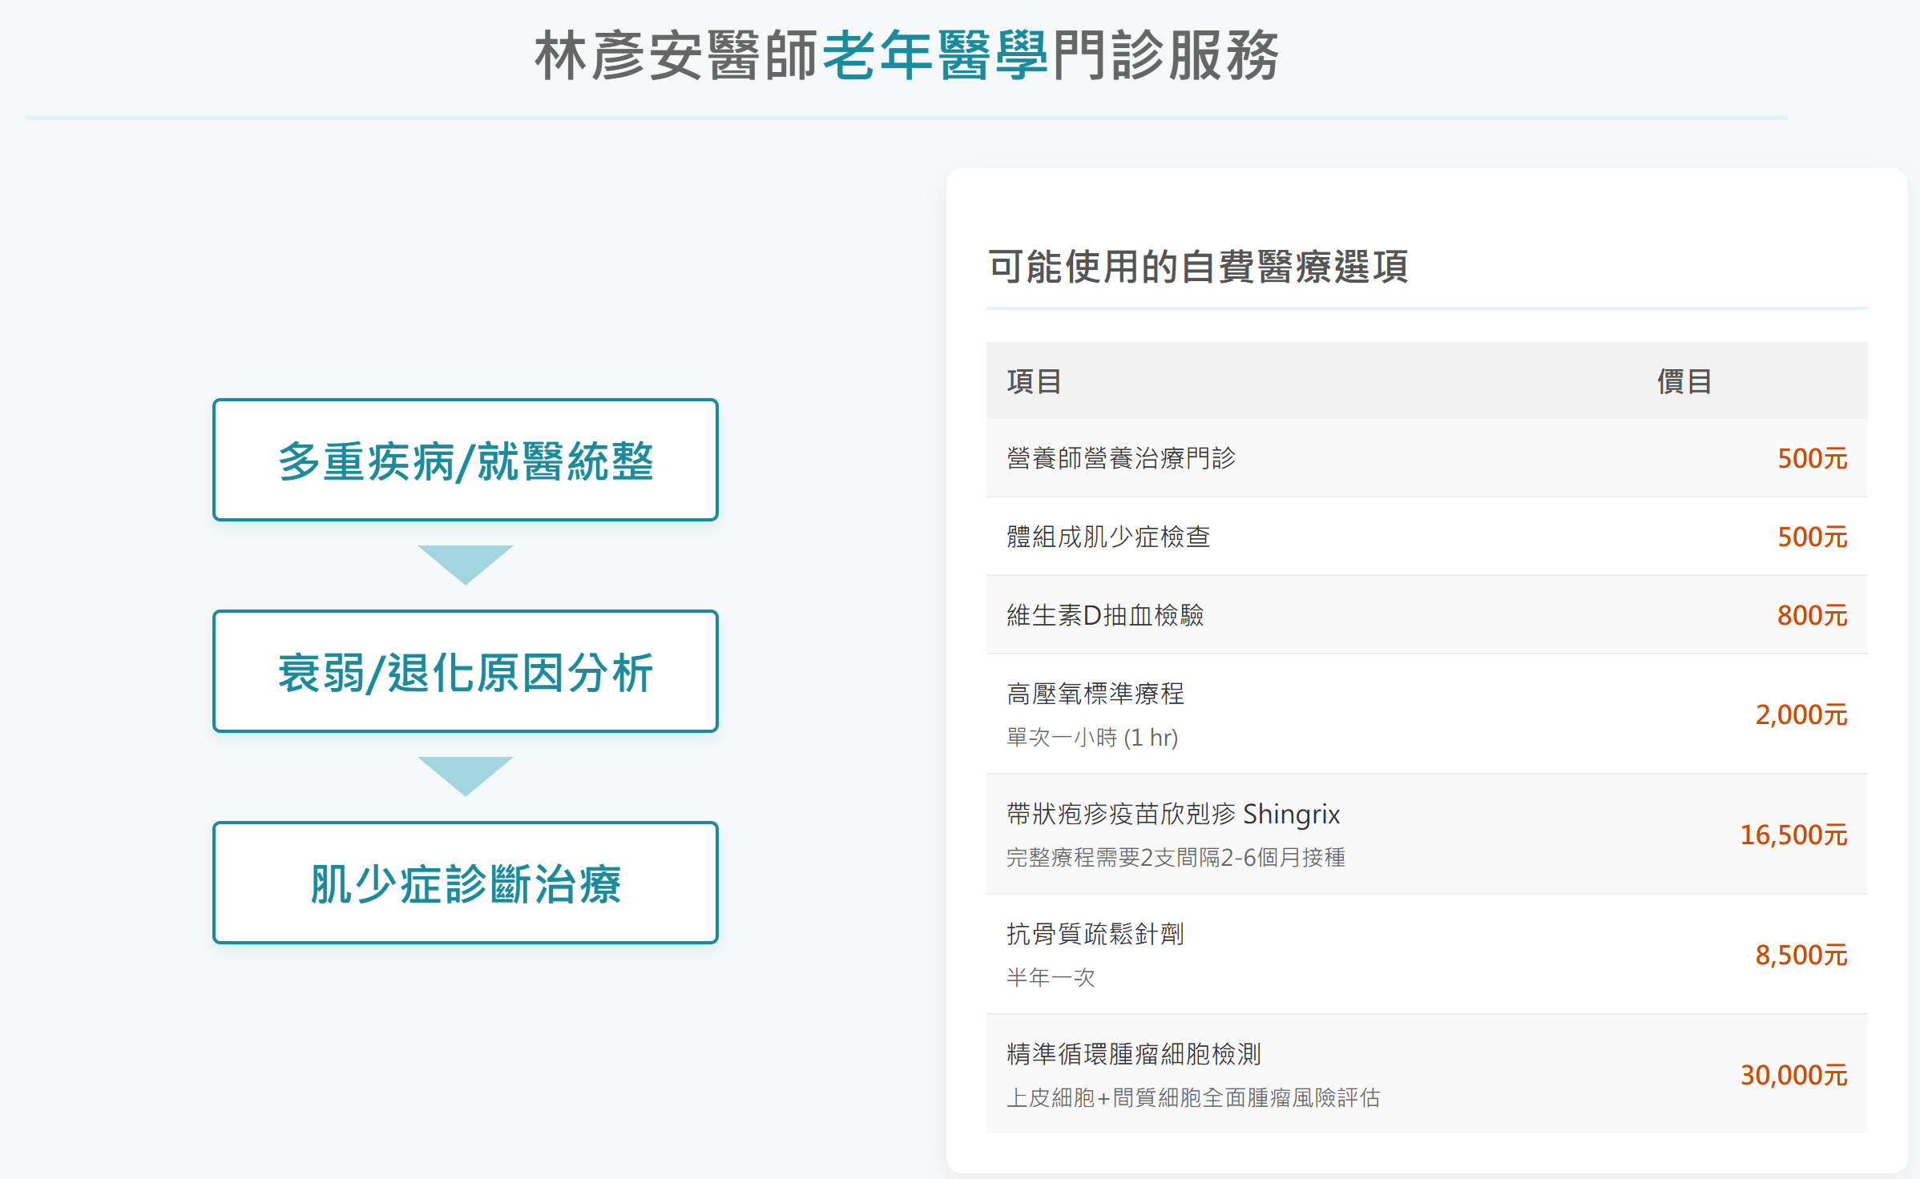Click the 項目 column header
Viewport: 1920px width, 1179px height.
pyautogui.click(x=1034, y=381)
